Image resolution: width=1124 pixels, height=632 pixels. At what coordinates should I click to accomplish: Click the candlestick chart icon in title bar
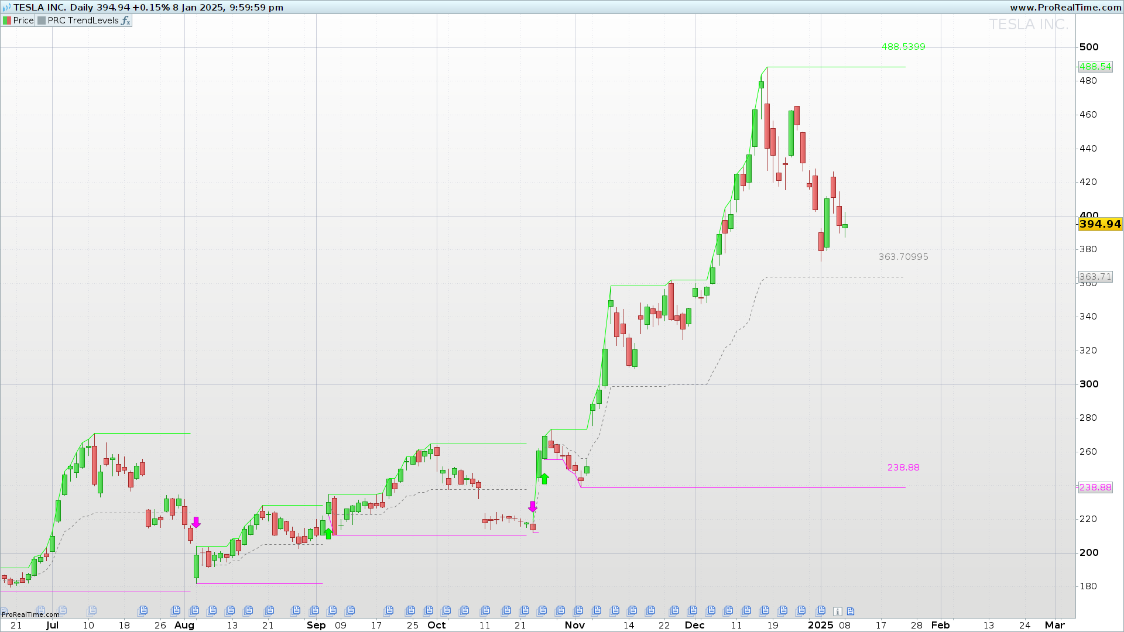tap(6, 7)
